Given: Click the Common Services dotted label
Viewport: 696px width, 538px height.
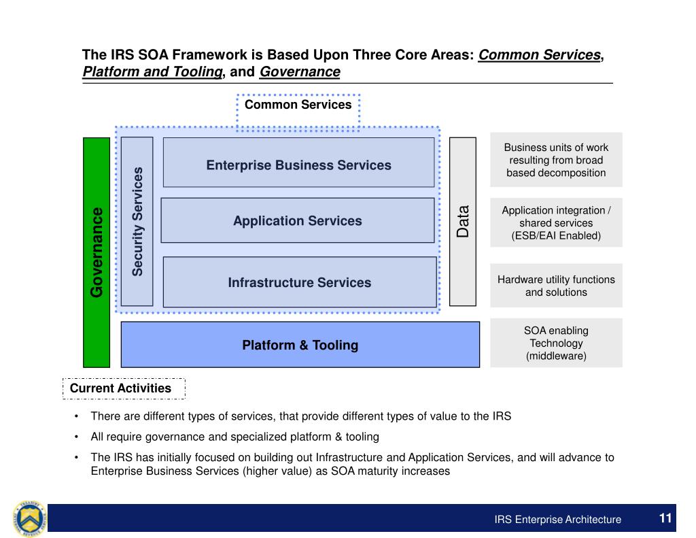Looking at the screenshot, I should [x=298, y=112].
